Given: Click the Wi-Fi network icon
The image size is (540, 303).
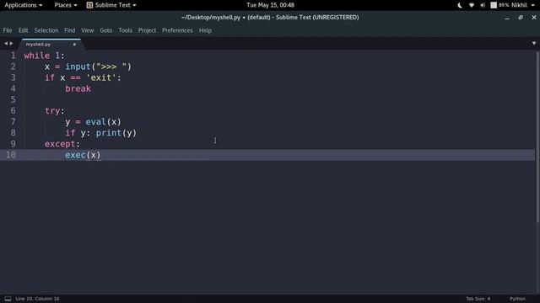Looking at the screenshot, I should pos(472,5).
